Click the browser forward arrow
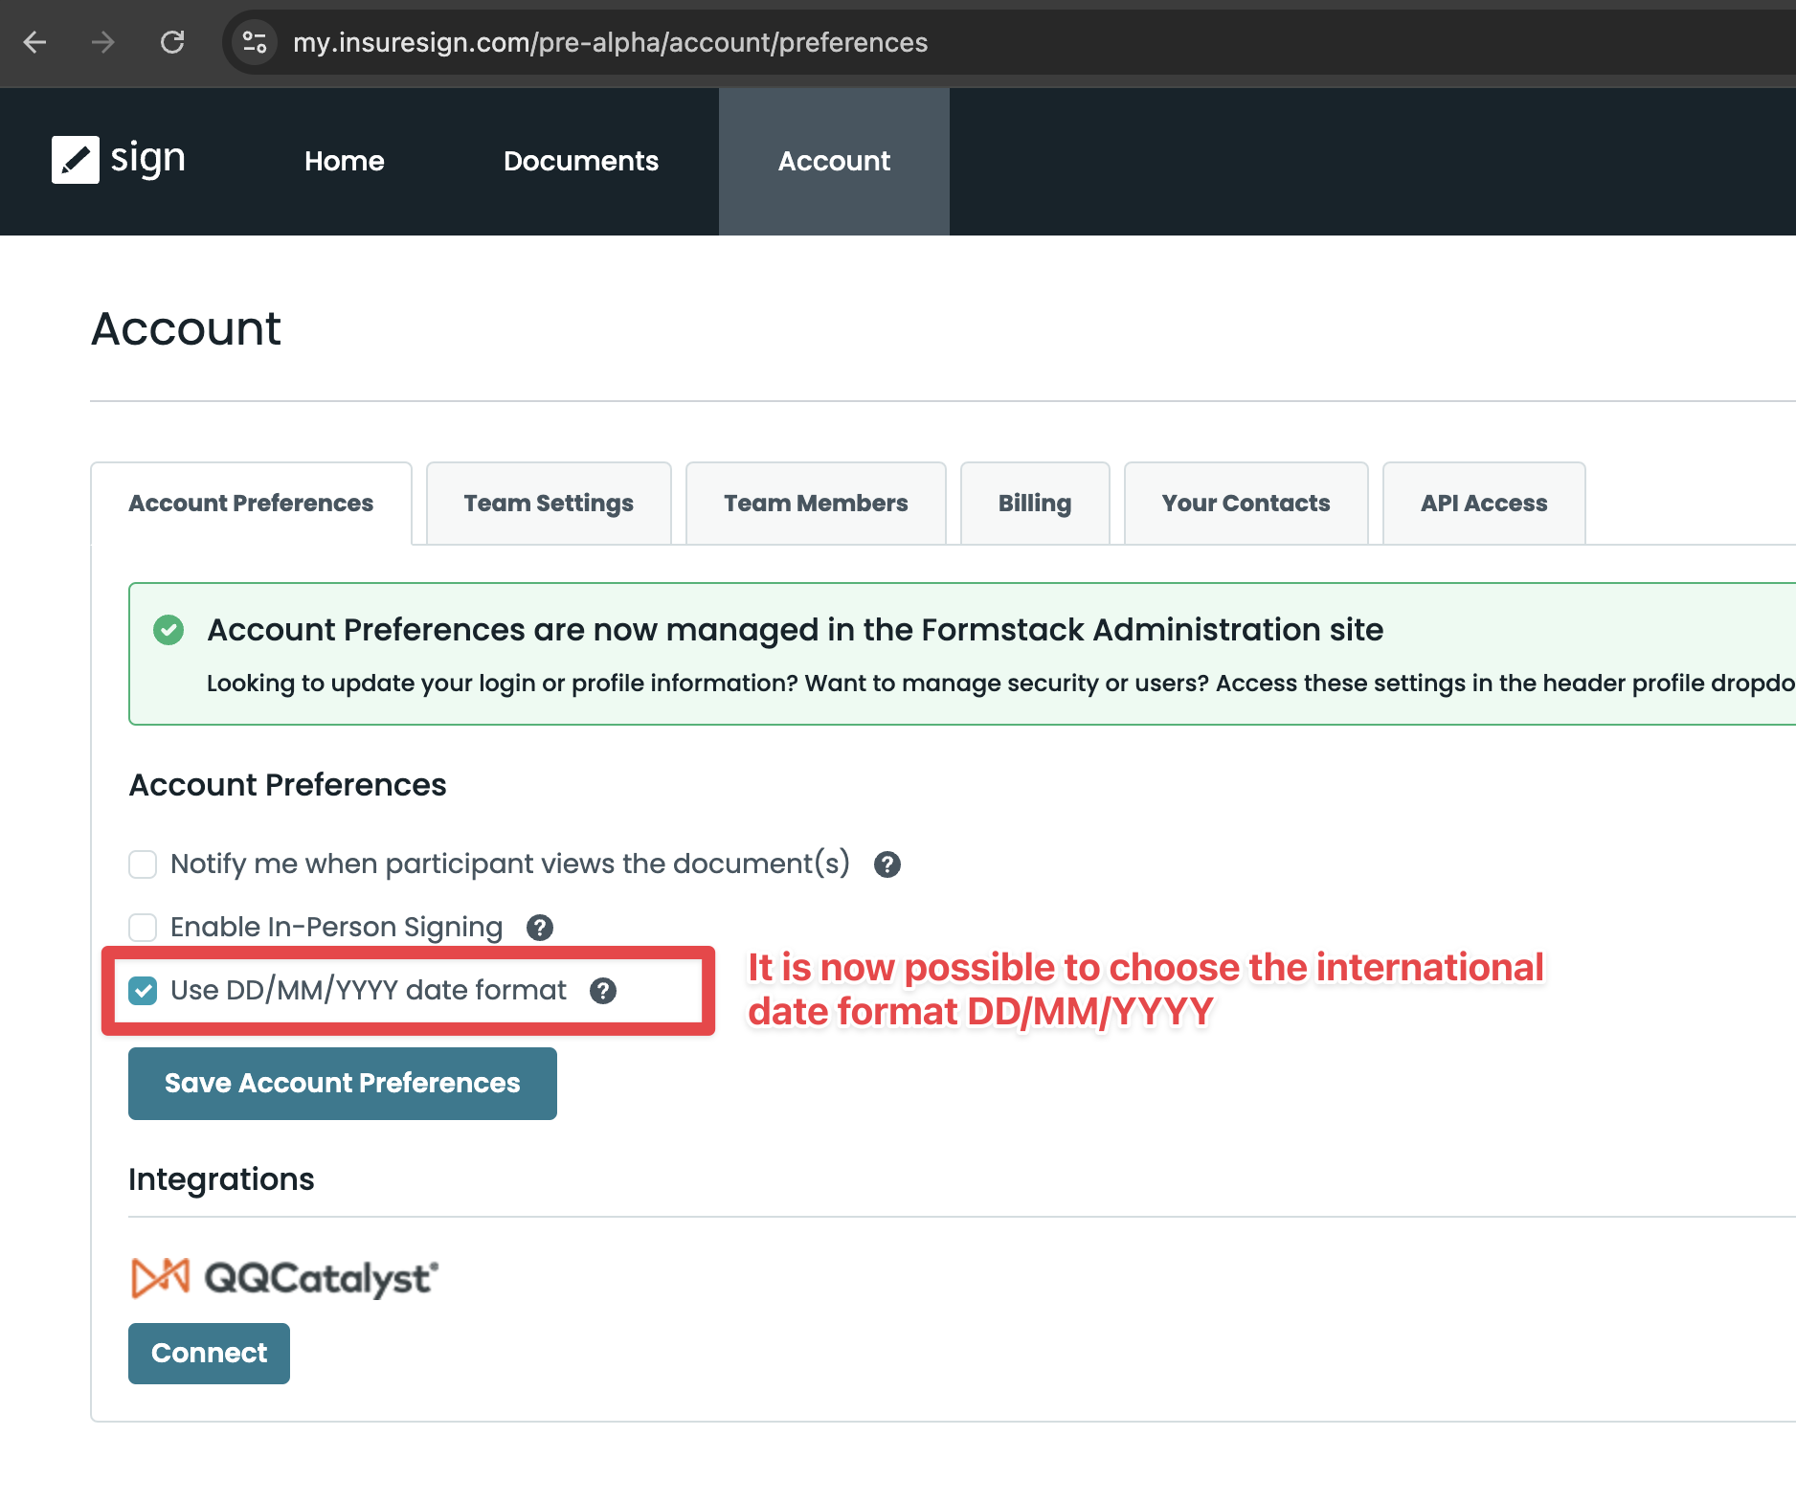Image resolution: width=1796 pixels, height=1503 pixels. (x=103, y=42)
